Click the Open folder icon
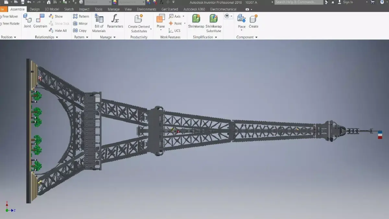The width and height of the screenshot is (389, 219). (16, 2)
